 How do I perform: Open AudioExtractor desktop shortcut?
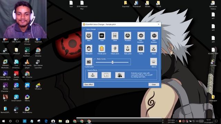point(6,51)
